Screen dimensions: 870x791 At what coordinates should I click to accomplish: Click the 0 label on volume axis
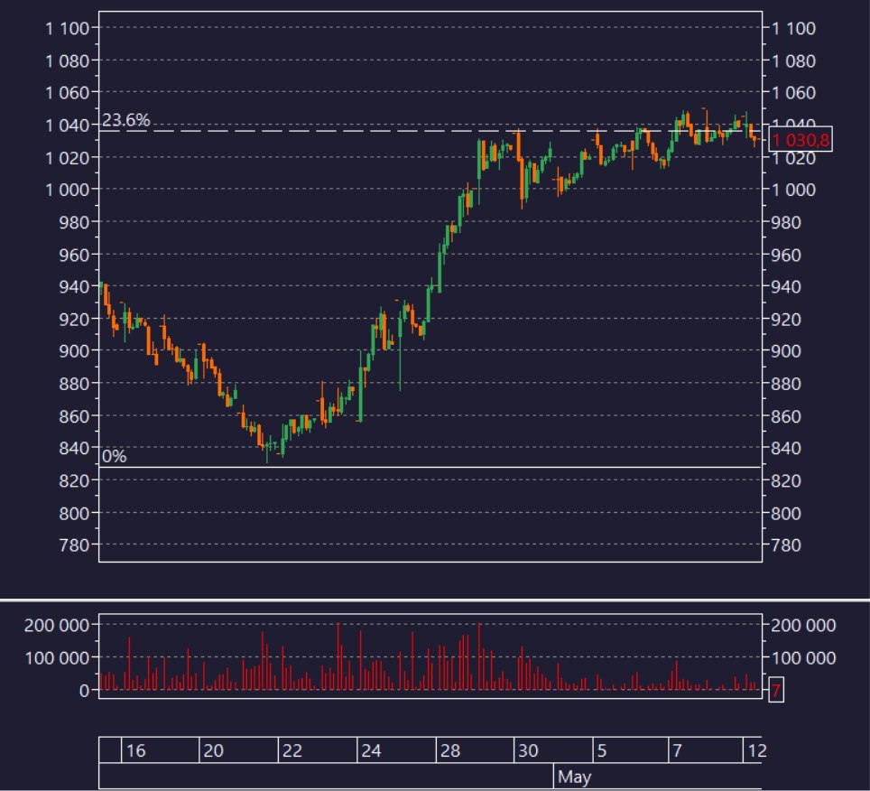[x=84, y=691]
